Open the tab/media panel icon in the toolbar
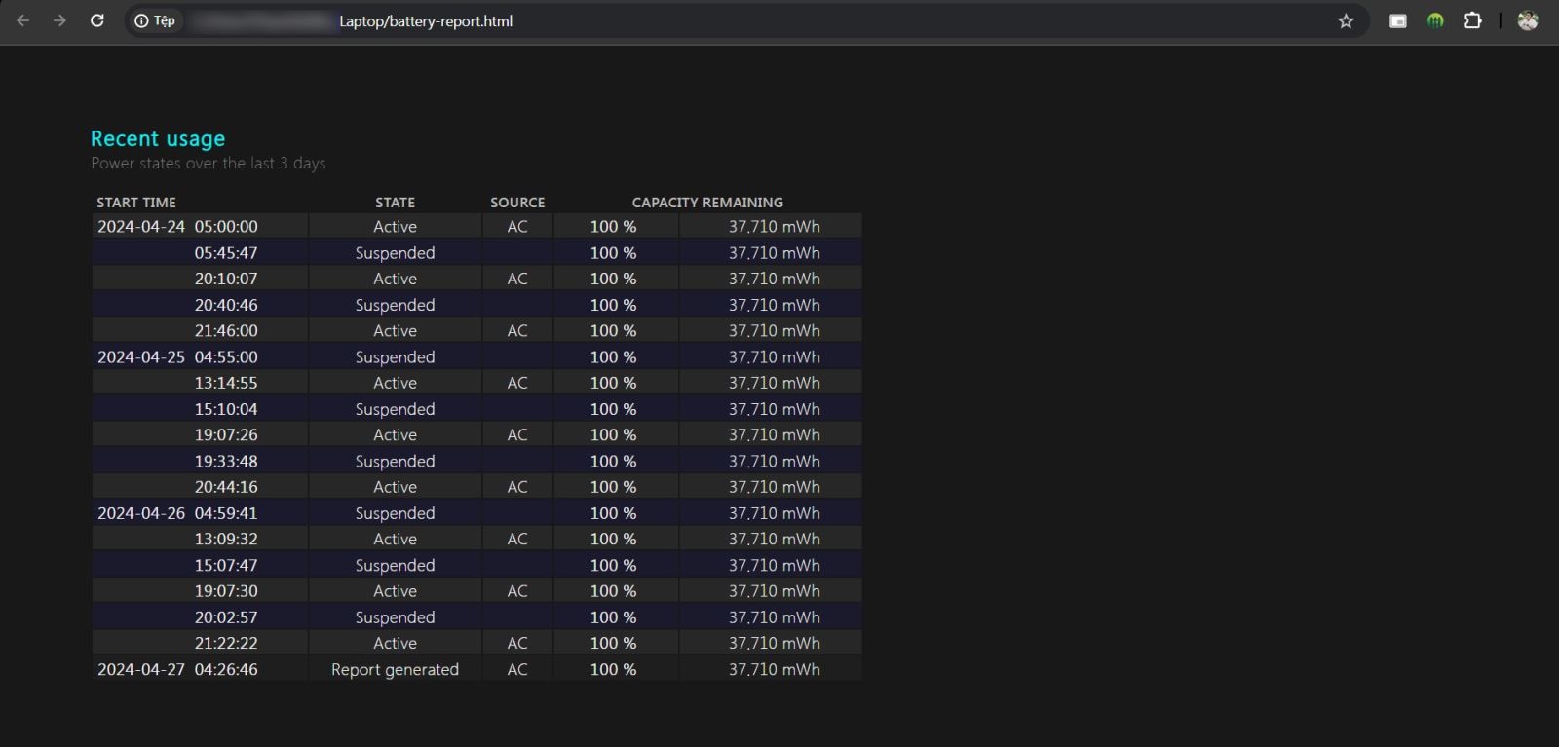Viewport: 1559px width, 747px height. (x=1397, y=20)
